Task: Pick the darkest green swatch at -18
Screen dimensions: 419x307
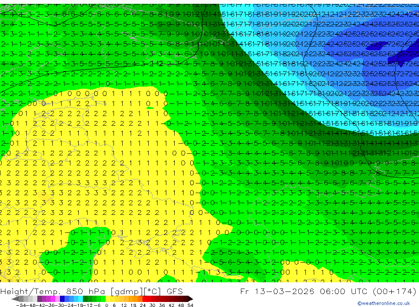Action: [85, 299]
